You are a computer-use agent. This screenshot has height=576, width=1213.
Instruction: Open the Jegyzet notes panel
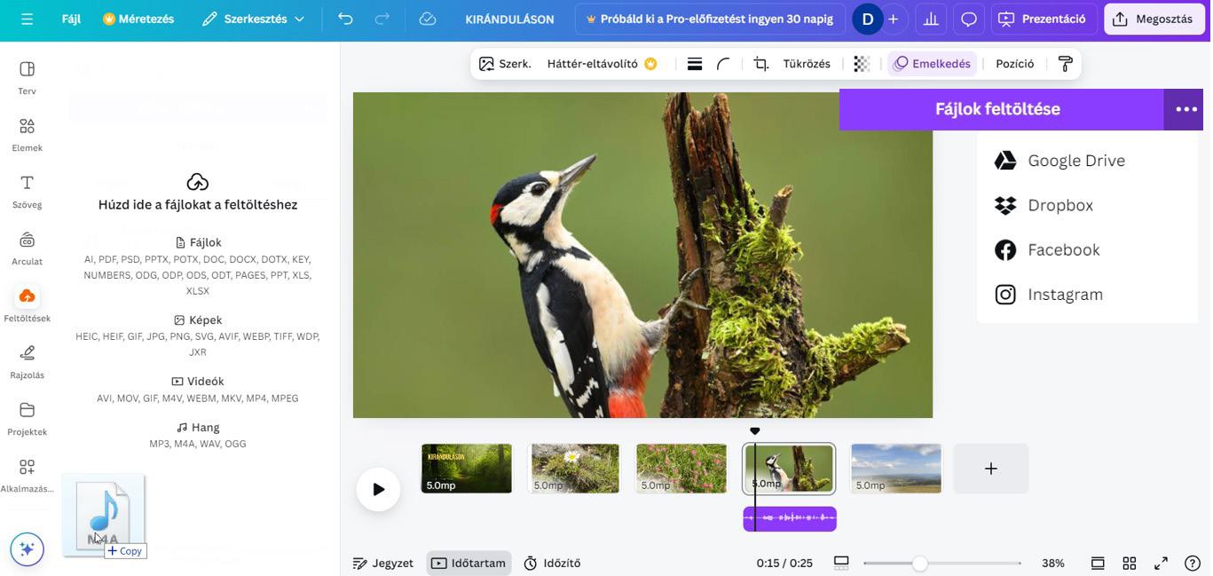(x=383, y=563)
